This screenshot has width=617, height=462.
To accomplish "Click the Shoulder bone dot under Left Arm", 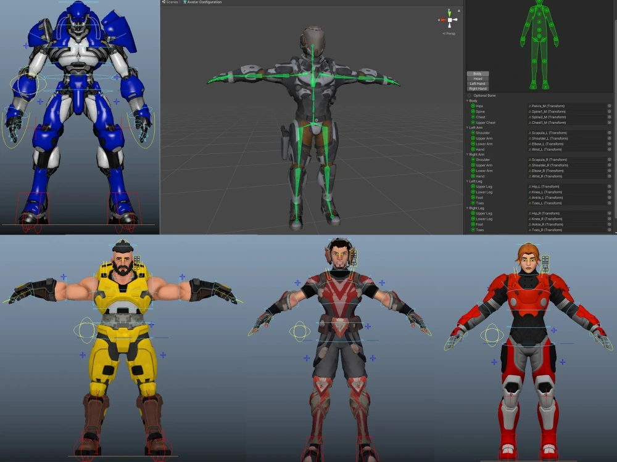I will tap(473, 133).
